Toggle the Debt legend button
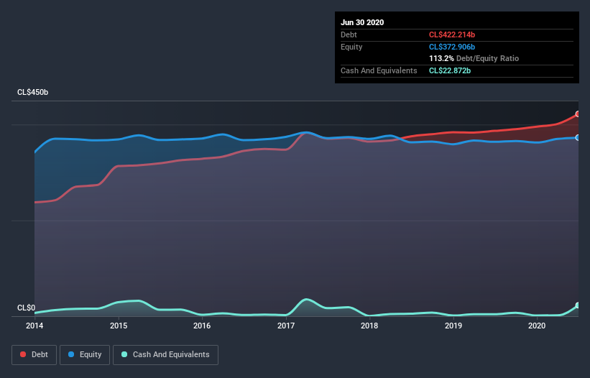Viewport: 590px width, 378px height. [x=34, y=355]
